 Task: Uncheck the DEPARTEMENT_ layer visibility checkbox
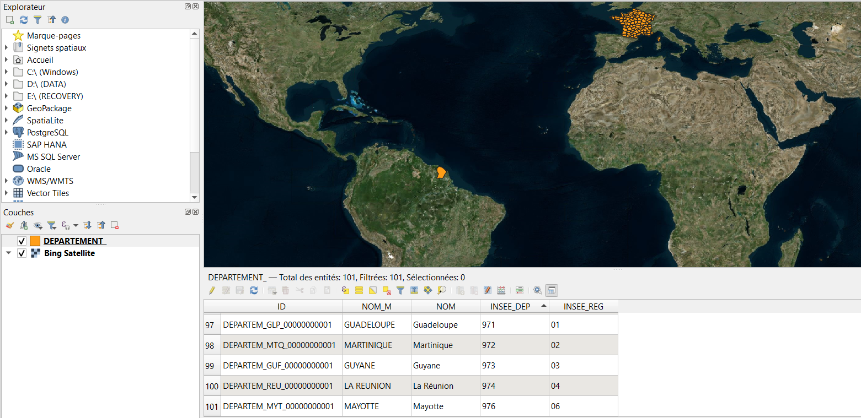[22, 241]
